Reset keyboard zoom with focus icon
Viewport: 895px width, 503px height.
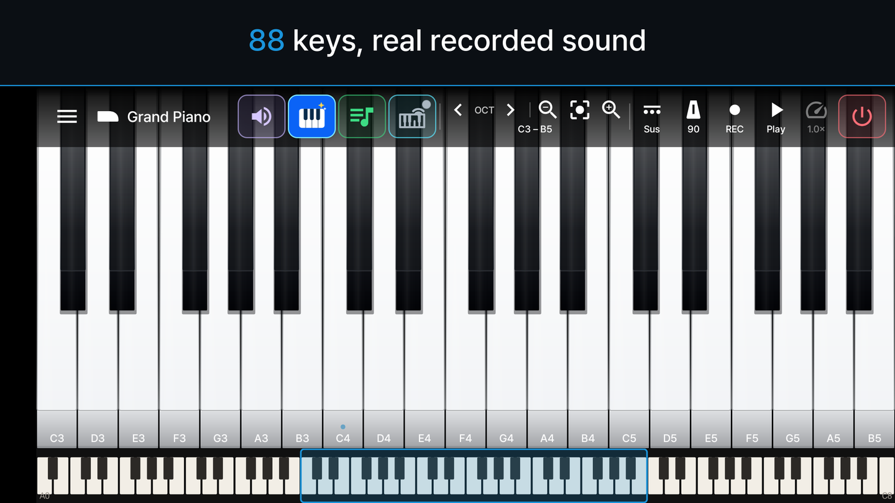(x=580, y=110)
